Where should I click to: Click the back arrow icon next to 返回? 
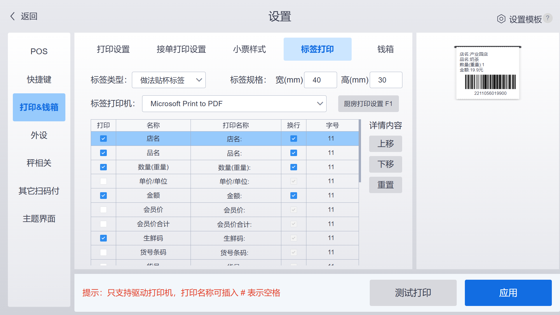[x=13, y=16]
